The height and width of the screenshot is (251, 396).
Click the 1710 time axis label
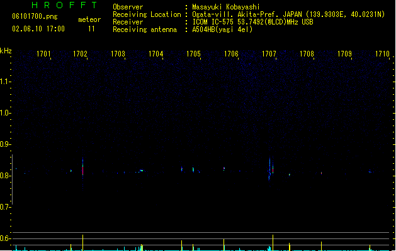tap(382, 54)
